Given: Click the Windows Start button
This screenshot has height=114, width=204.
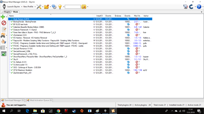Looking at the screenshot, I should click(4, 111).
